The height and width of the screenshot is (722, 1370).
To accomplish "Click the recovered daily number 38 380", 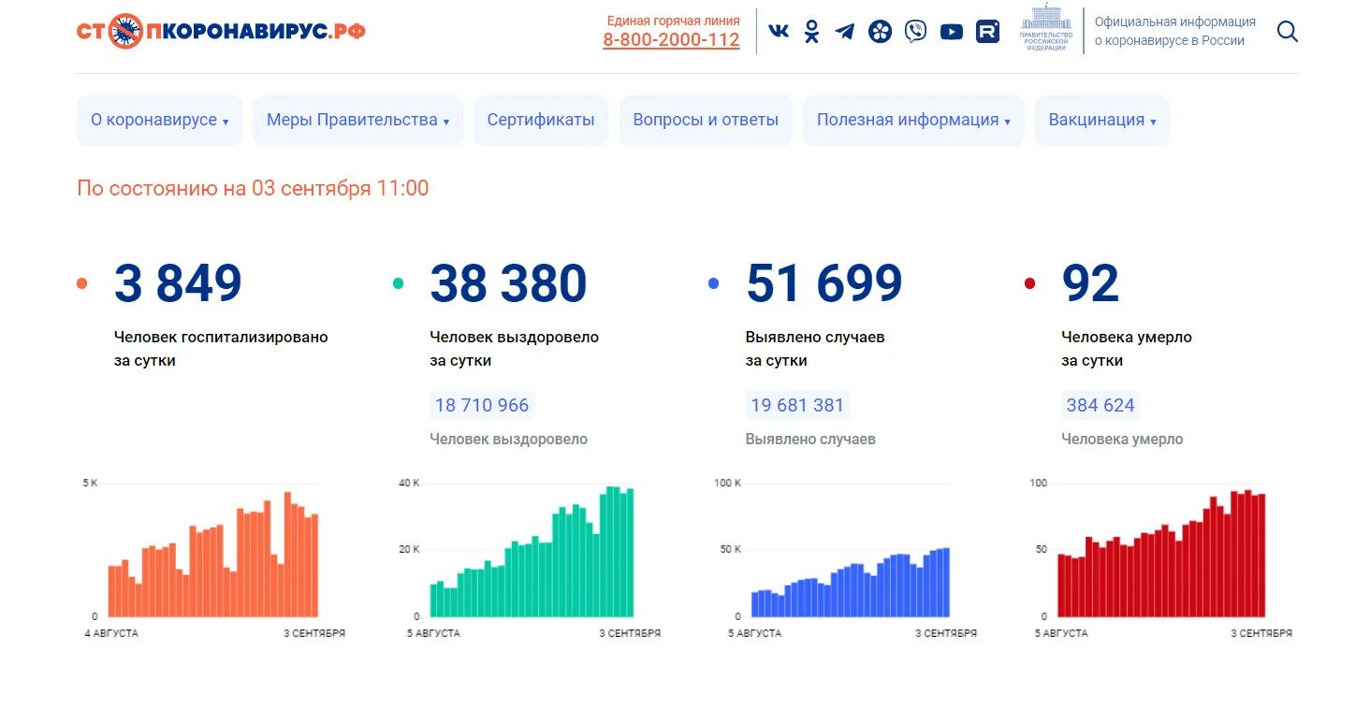I will tap(508, 283).
